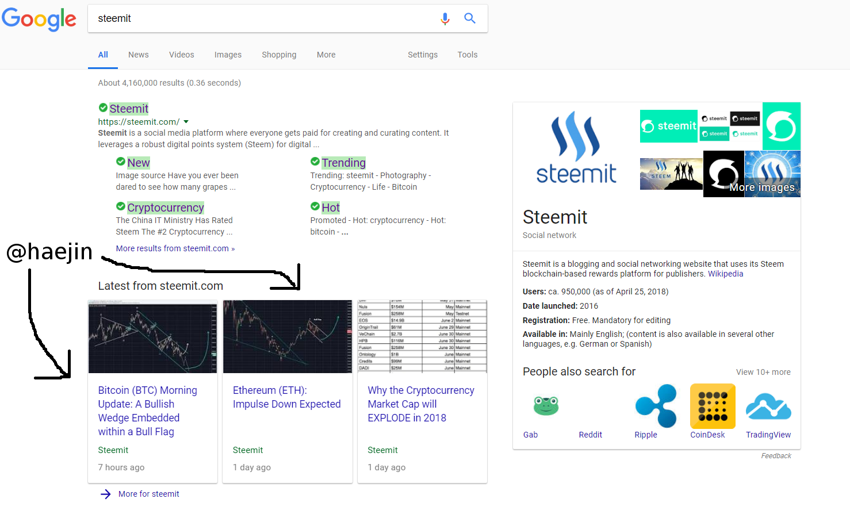
Task: Click the CoinDesk icon in the knowledge panel
Action: [x=712, y=406]
